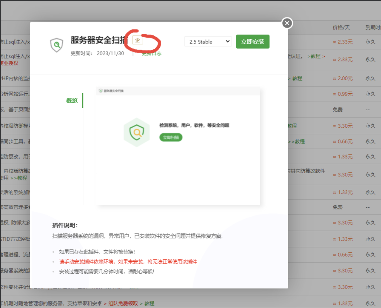Viewport: 381px width, 308px height.
Task: Open the 2.5 Stable version dropdown
Action: click(208, 41)
